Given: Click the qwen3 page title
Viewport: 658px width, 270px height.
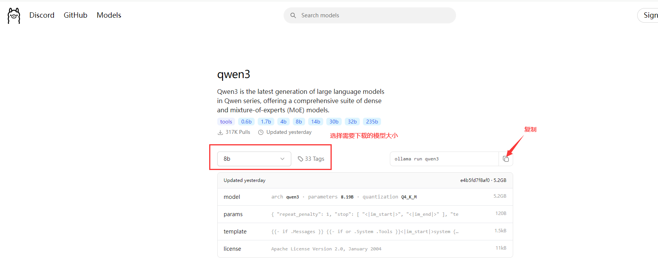Looking at the screenshot, I should pos(234,74).
